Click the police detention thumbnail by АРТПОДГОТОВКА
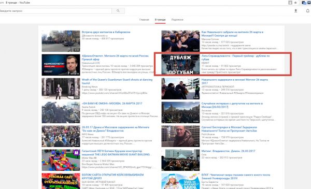This screenshot has width=311, height=189. pos(180,89)
